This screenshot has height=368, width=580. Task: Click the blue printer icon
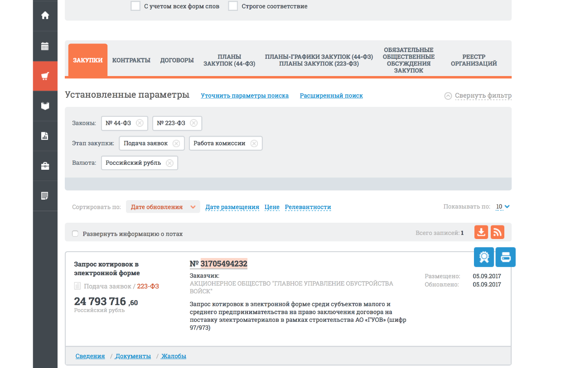506,257
